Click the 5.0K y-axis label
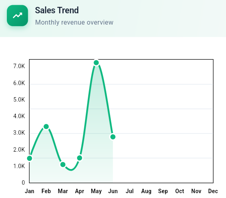The width and height of the screenshot is (226, 198). click(x=19, y=100)
